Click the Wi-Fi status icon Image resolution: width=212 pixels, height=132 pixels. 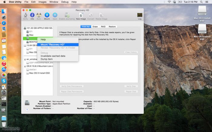[169, 2]
